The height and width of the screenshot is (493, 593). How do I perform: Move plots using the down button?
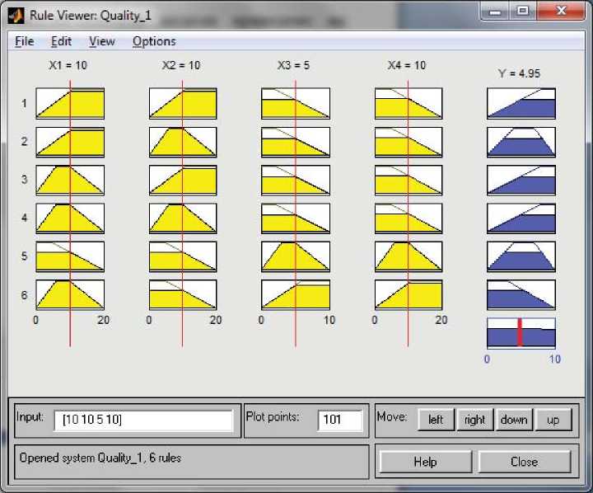(x=514, y=420)
